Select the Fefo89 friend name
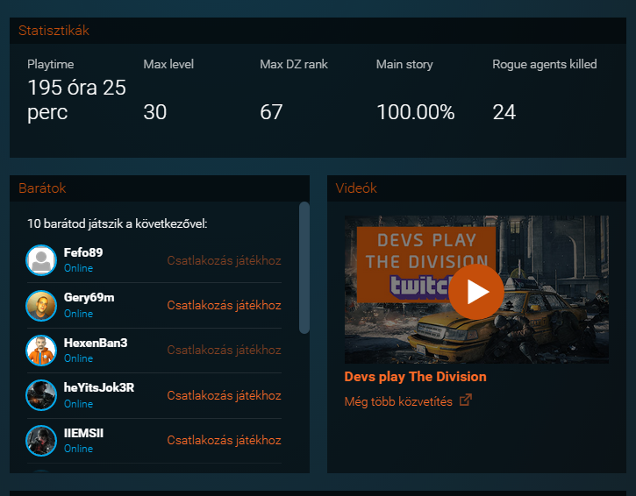 pyautogui.click(x=83, y=252)
